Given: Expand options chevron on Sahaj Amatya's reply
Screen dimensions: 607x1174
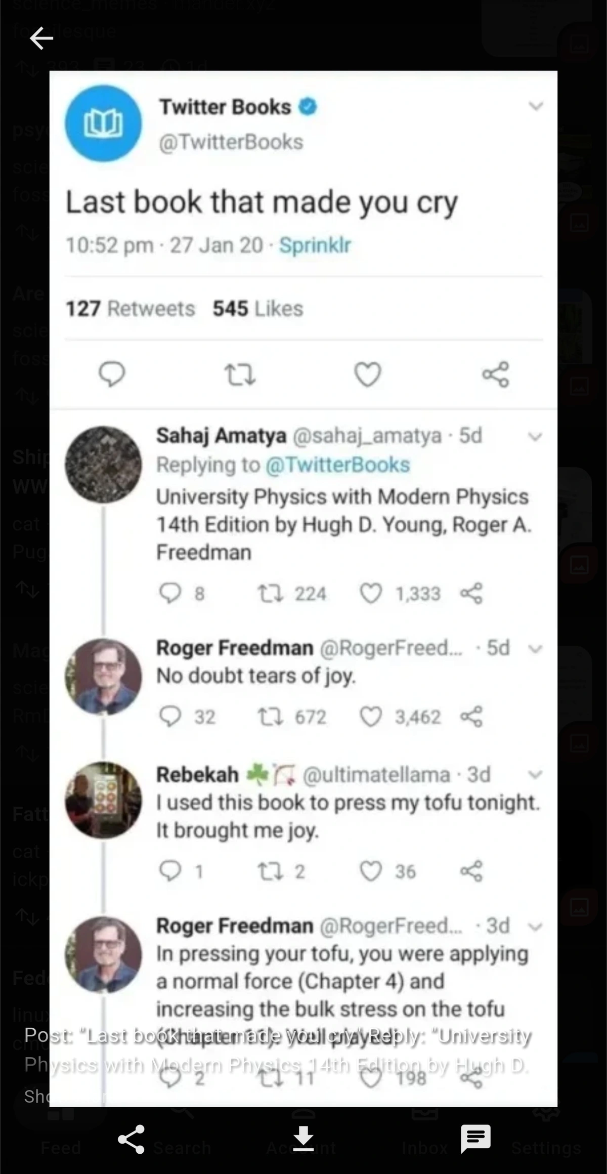Looking at the screenshot, I should pyautogui.click(x=536, y=436).
